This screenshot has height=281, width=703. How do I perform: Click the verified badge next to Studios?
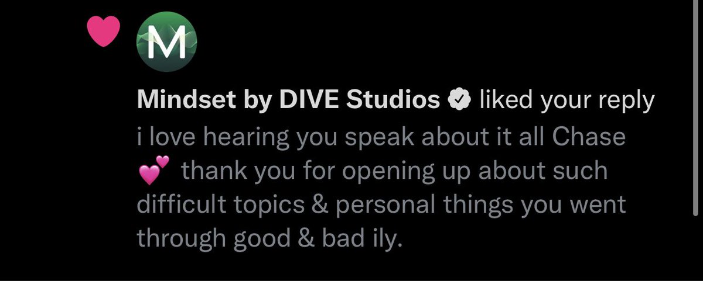tap(460, 101)
